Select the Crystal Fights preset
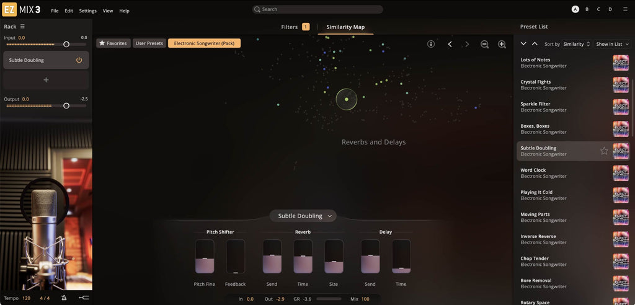Viewport: 635px width, 305px height. pyautogui.click(x=574, y=85)
